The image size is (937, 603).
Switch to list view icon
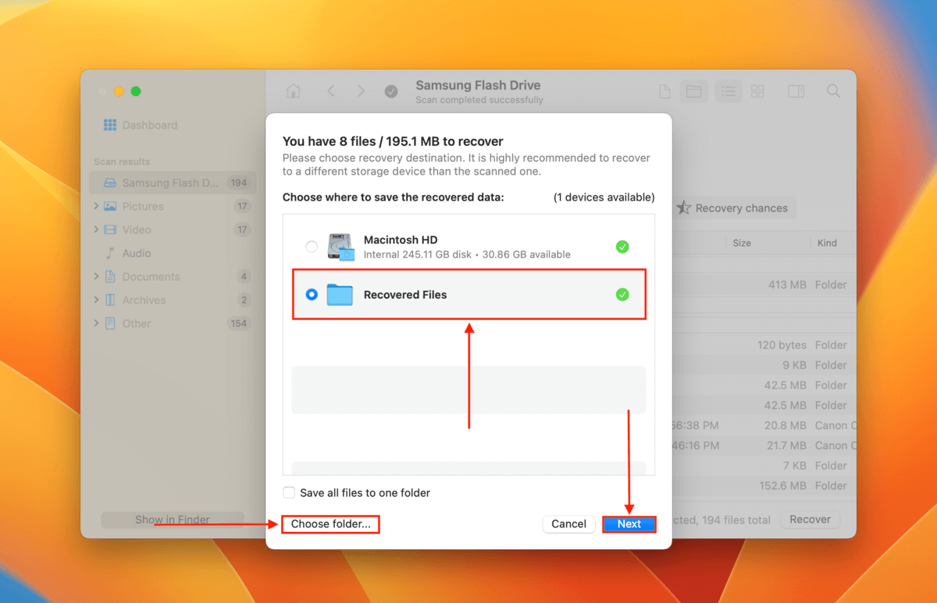click(x=728, y=91)
